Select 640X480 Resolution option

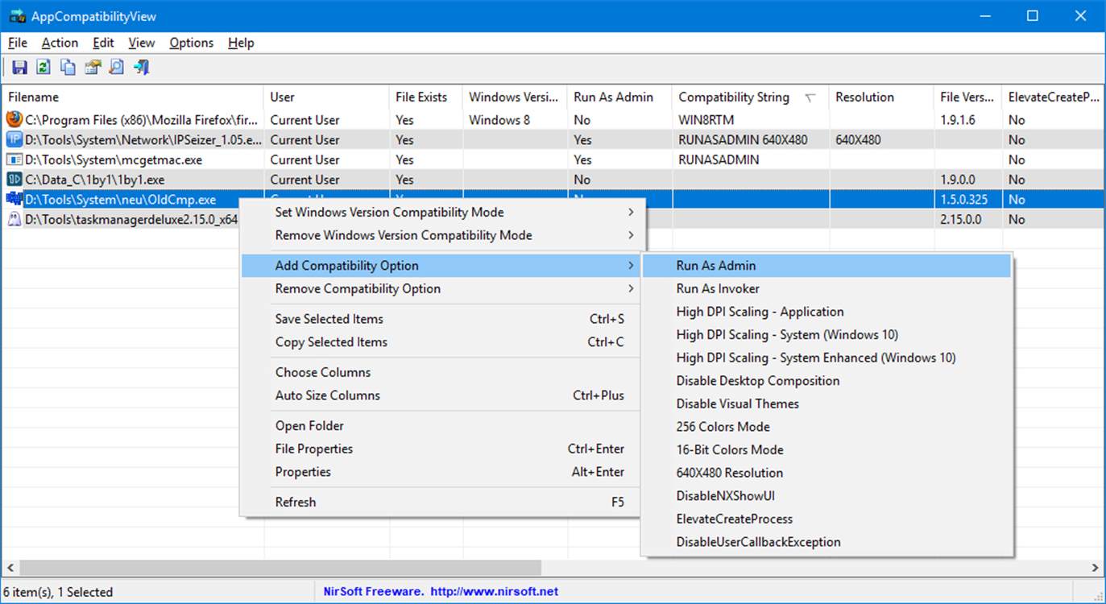point(826,473)
